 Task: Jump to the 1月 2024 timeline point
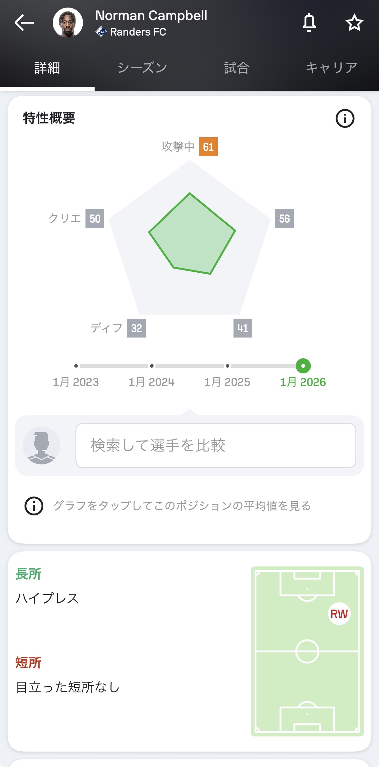pos(152,366)
